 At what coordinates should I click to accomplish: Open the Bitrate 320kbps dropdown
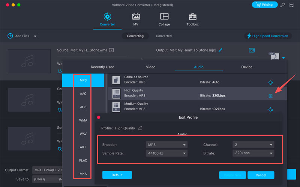point(253,153)
